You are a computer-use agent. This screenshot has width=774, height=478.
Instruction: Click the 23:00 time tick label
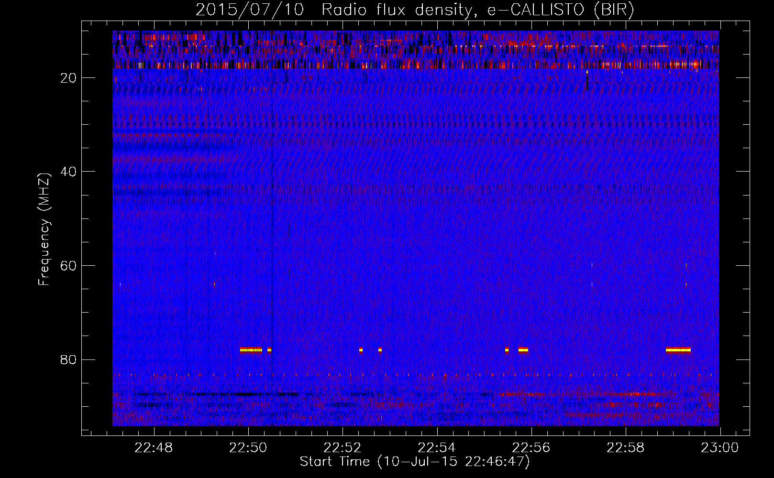tap(720, 448)
